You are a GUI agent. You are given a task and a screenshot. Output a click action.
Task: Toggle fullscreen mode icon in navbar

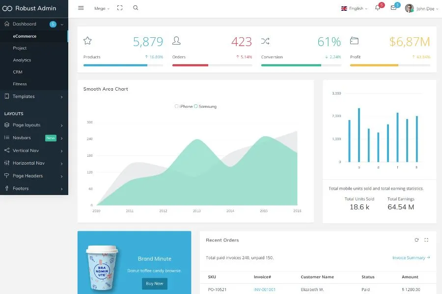120,8
